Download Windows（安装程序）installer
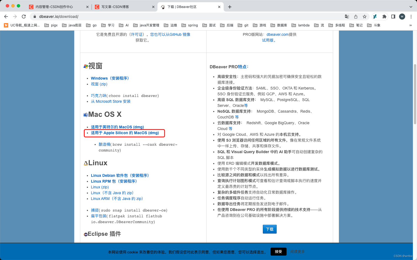 coord(110,78)
